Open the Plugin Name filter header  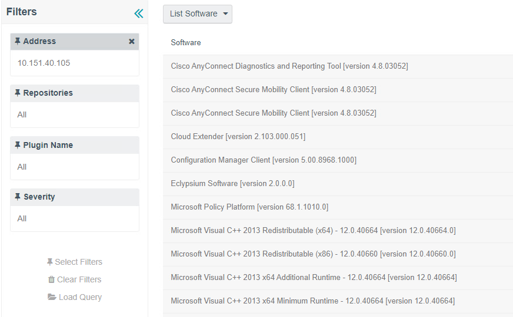click(75, 145)
